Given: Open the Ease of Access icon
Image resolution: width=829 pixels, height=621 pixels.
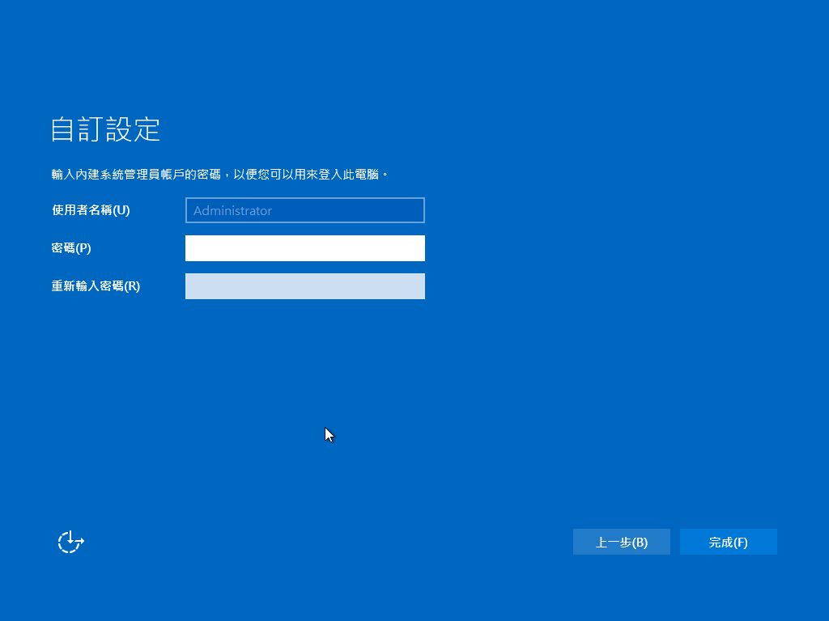Looking at the screenshot, I should 70,542.
